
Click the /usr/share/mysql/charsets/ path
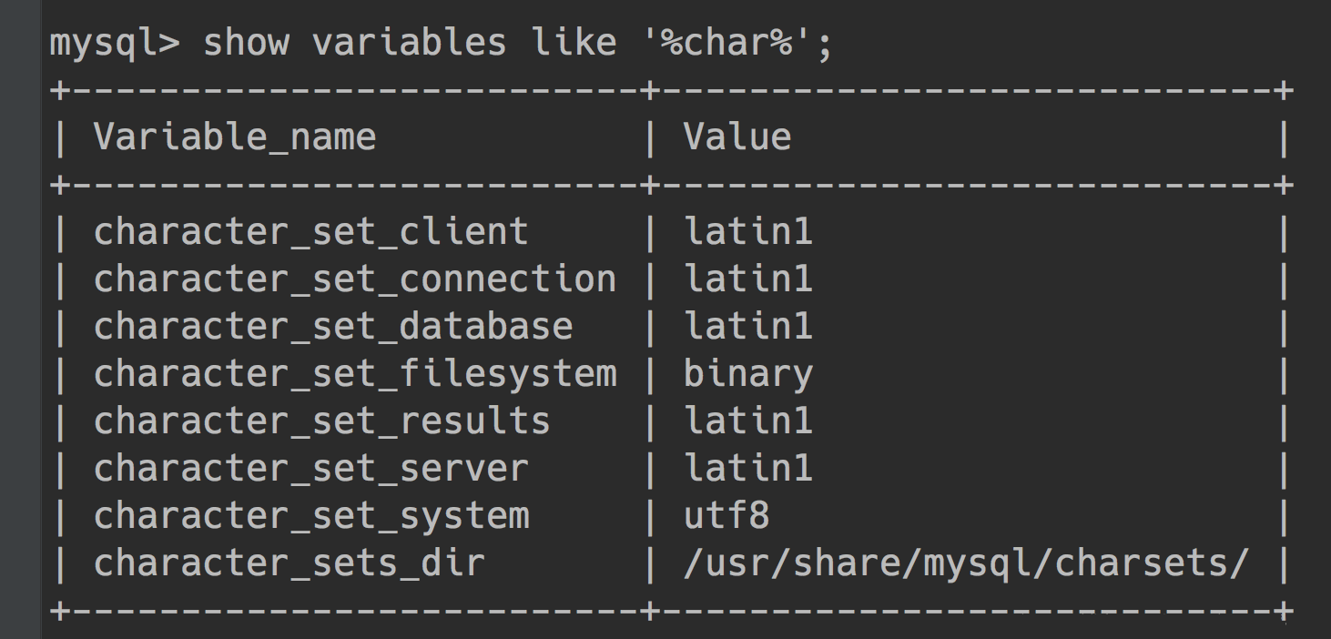[x=967, y=563]
